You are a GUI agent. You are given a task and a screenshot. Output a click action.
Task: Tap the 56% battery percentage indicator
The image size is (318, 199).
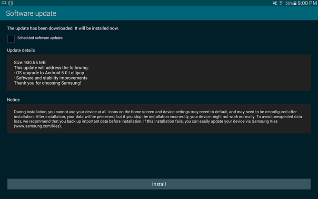pos(288,3)
